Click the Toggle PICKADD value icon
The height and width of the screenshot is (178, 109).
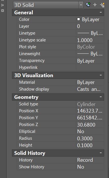point(88,5)
